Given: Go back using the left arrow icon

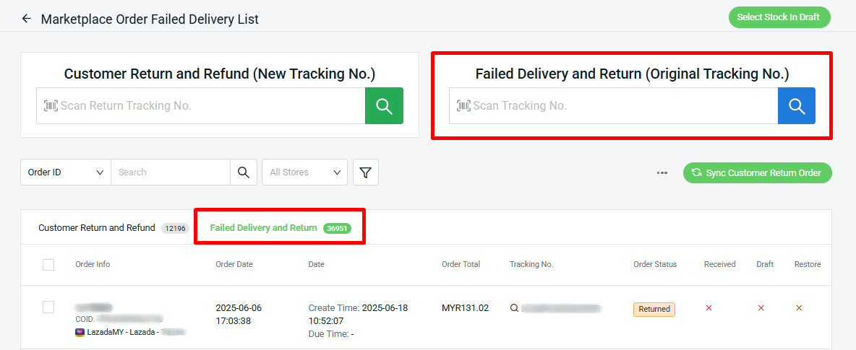Looking at the screenshot, I should [26, 19].
